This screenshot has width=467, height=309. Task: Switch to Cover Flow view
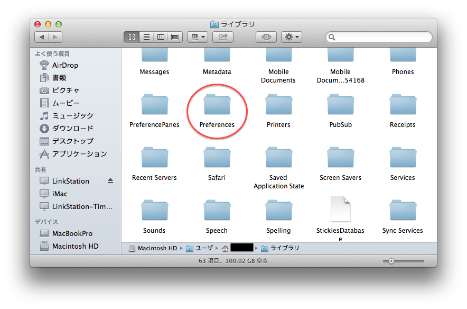[x=175, y=37]
